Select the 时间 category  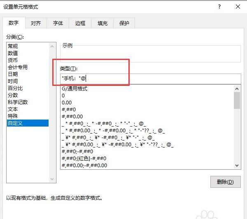pyautogui.click(x=28, y=81)
